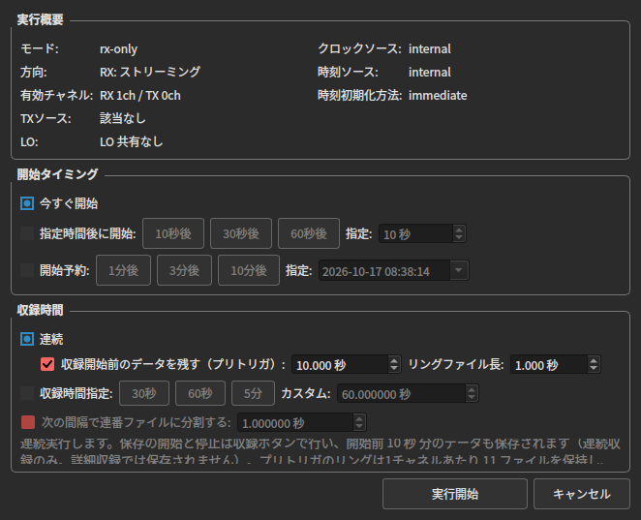Uncheck the プリトリガ pre-trigger checkbox
Viewport: 641px width, 520px height.
[47, 364]
